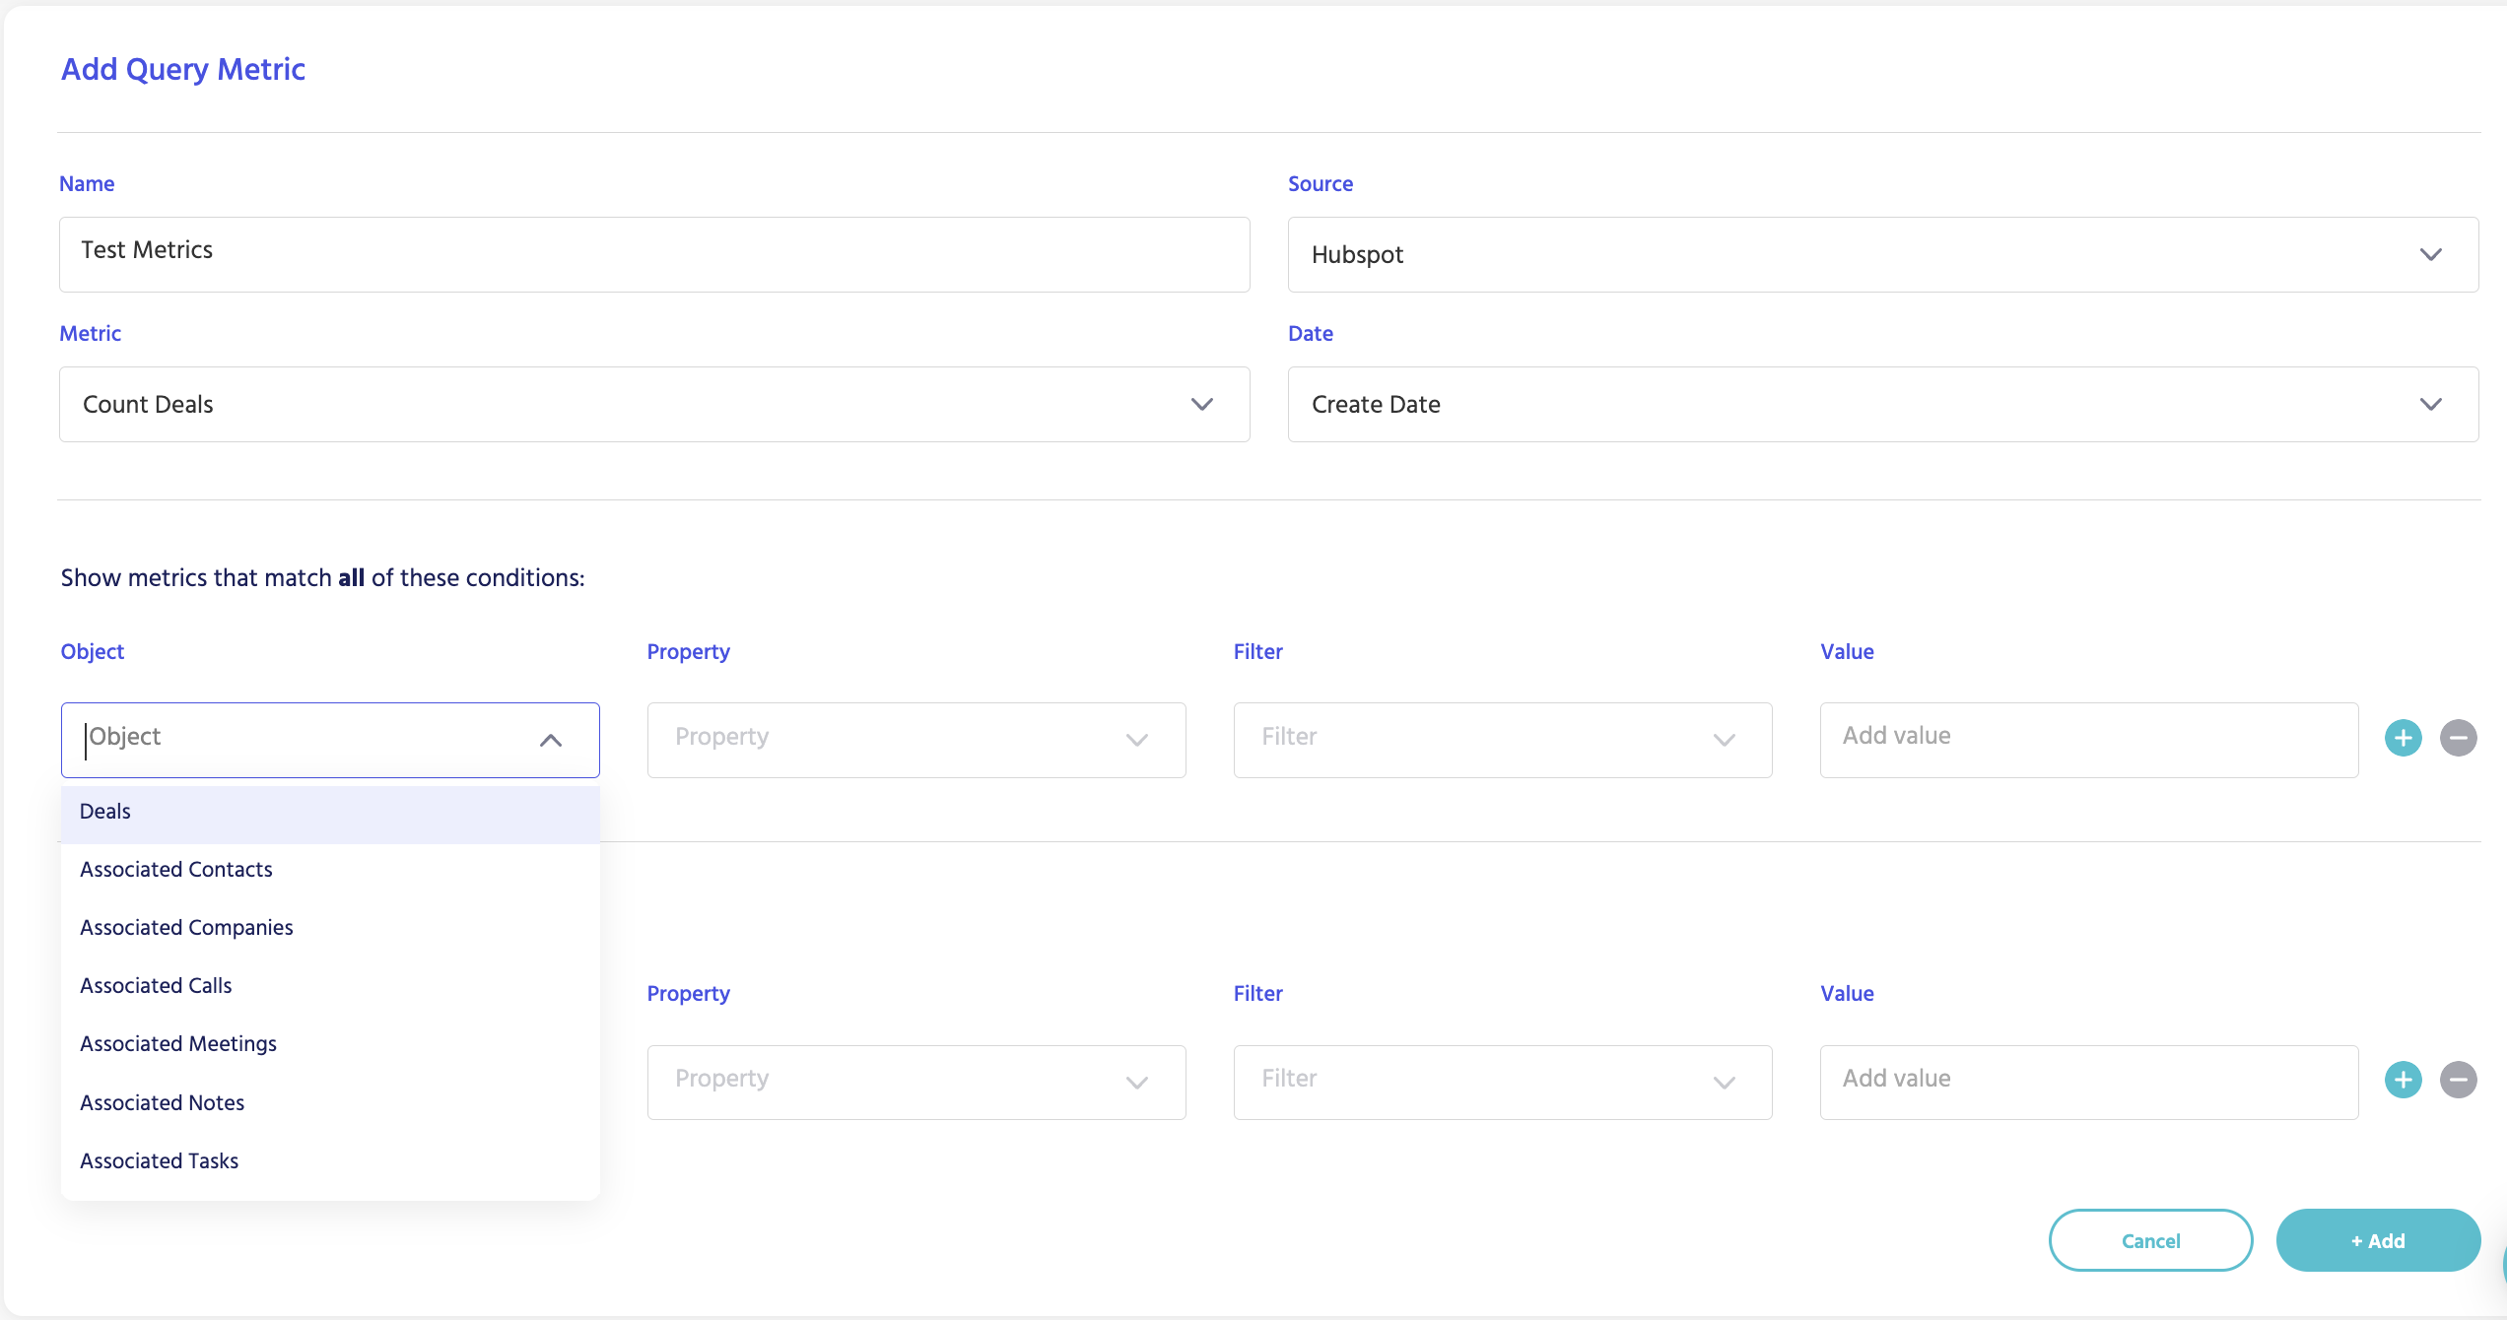The width and height of the screenshot is (2507, 1320).
Task: Open the first row Property dropdown
Action: click(x=915, y=740)
